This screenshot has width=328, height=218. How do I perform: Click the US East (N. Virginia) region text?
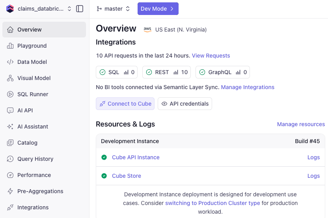click(181, 30)
